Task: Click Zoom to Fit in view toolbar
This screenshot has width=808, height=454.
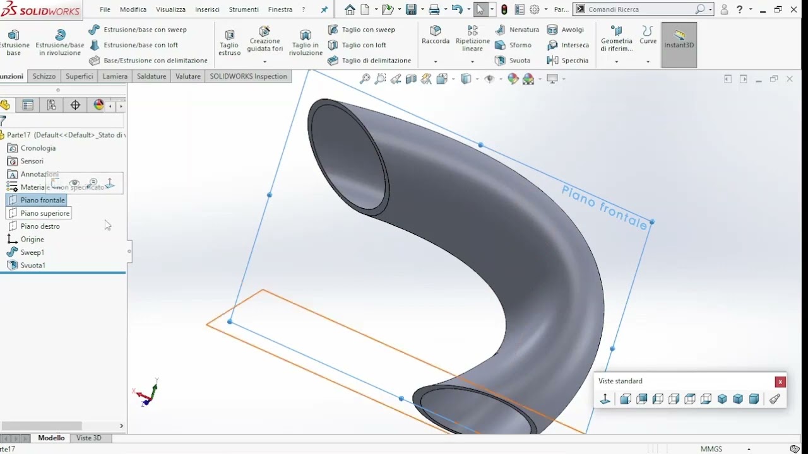Action: click(x=365, y=79)
